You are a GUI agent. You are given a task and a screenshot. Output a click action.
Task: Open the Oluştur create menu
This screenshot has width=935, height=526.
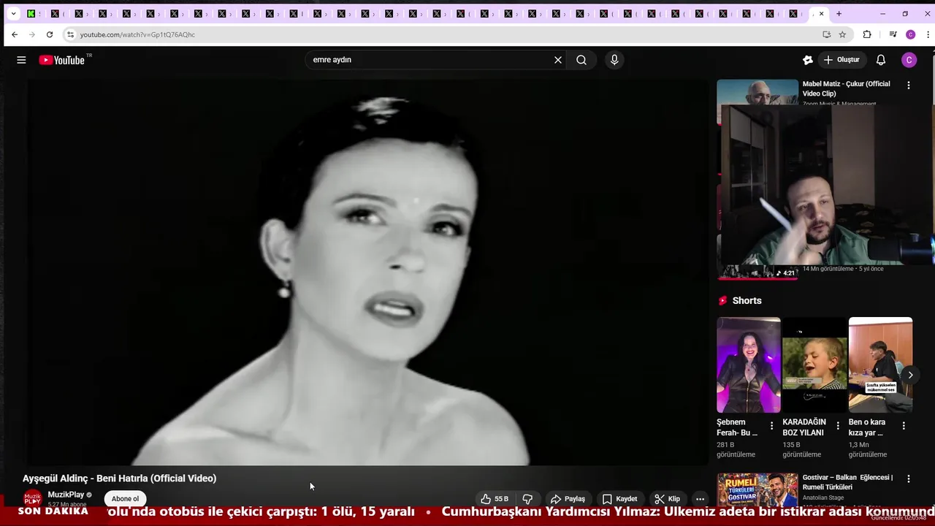click(x=842, y=60)
